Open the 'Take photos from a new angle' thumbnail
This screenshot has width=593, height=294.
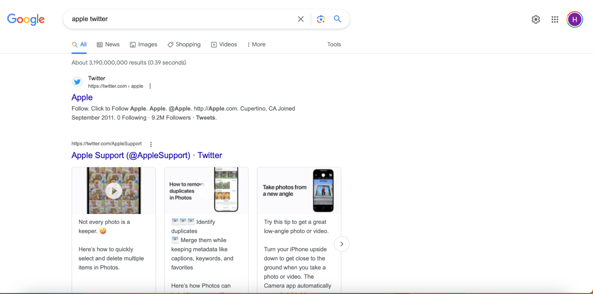[x=299, y=190]
